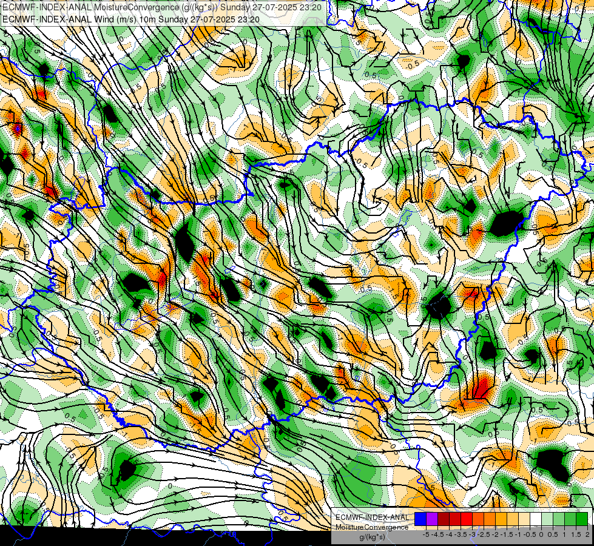Screen dimensions: 594x546
Task: Click the Wind (m/s) 10m title line
Action: coord(130,19)
